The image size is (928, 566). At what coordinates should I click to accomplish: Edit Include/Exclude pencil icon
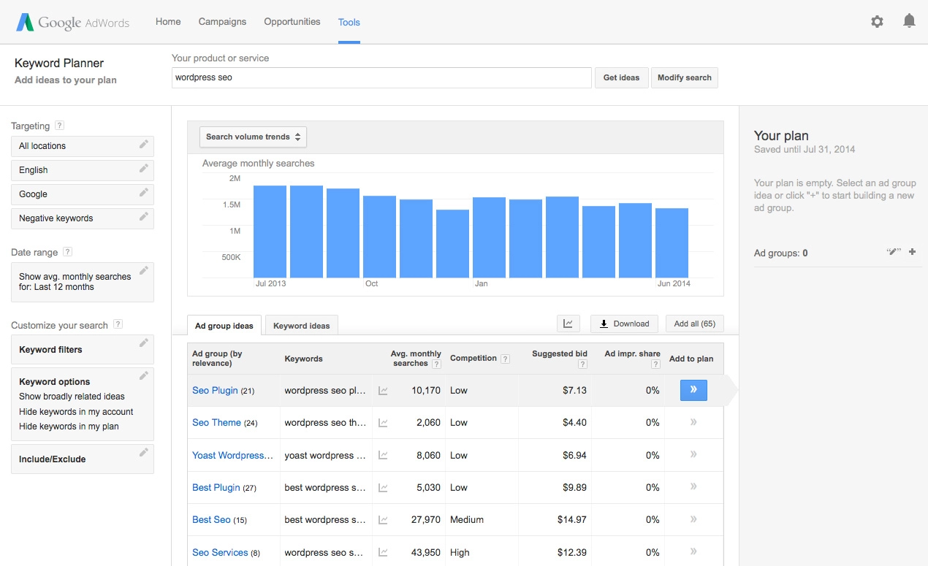coord(144,453)
